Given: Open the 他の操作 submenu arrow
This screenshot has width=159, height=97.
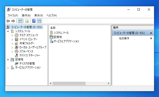Looking at the screenshot, I should tap(151, 38).
